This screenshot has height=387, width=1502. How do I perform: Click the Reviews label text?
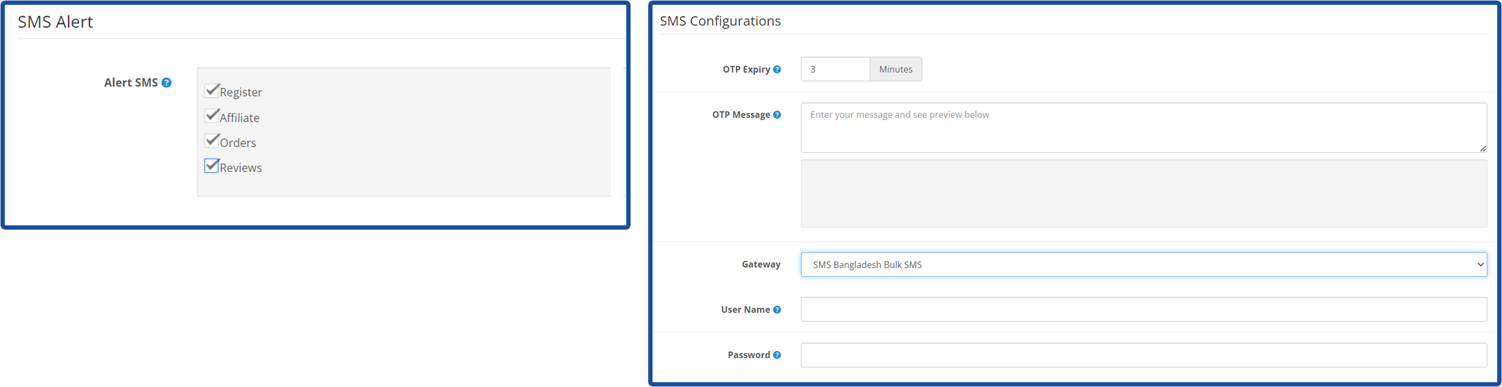click(241, 168)
